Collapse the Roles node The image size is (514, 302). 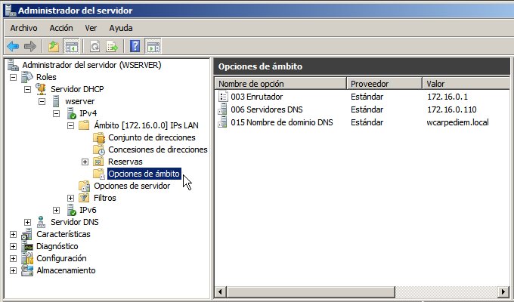13,77
